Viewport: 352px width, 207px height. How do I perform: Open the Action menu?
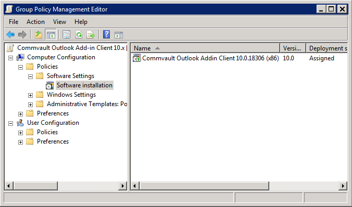pyautogui.click(x=35, y=22)
